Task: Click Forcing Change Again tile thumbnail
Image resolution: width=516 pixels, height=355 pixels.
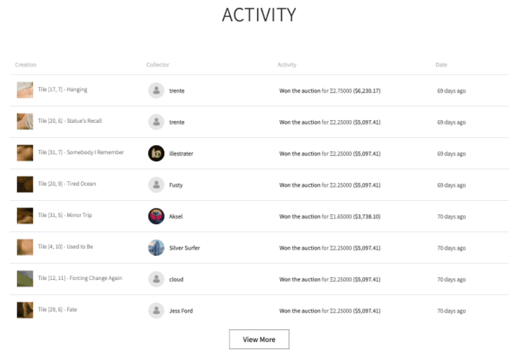Action: click(x=25, y=279)
